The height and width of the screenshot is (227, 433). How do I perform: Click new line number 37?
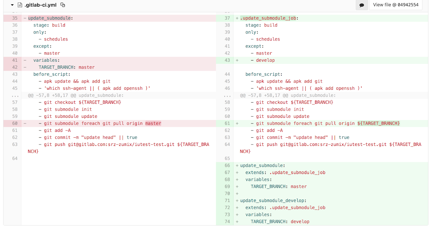pyautogui.click(x=227, y=18)
